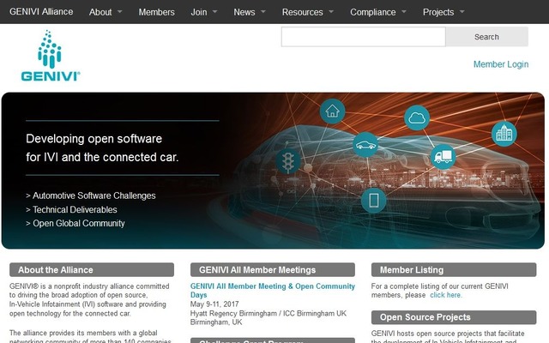Open the Projects menu item
Viewport: 549px width, 343px height.
coord(438,12)
